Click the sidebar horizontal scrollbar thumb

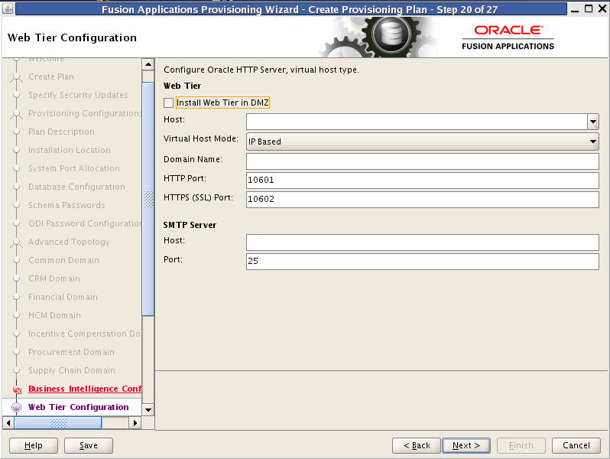tap(58, 423)
